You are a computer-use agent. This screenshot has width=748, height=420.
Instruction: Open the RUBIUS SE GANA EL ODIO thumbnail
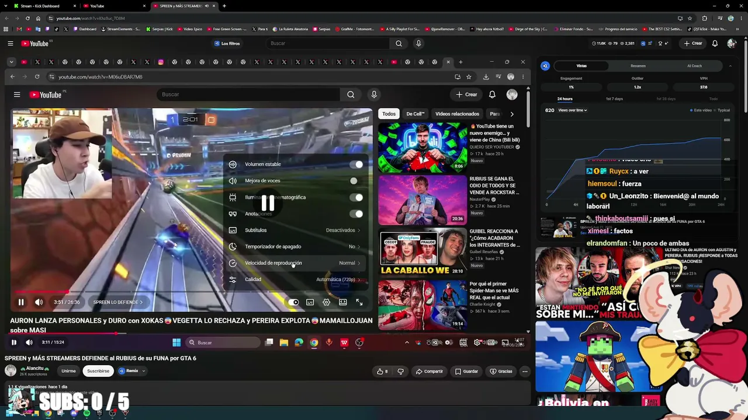coord(423,200)
